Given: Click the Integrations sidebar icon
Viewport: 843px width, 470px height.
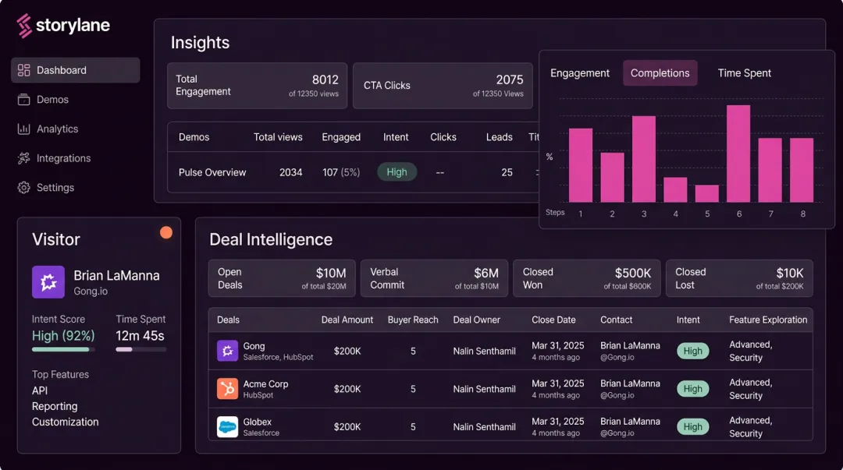Looking at the screenshot, I should tap(23, 158).
